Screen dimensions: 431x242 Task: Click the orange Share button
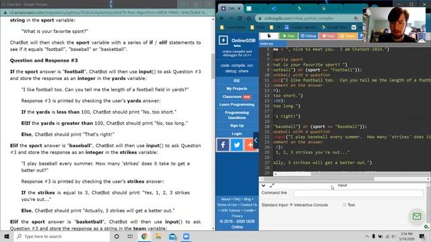click(x=347, y=36)
